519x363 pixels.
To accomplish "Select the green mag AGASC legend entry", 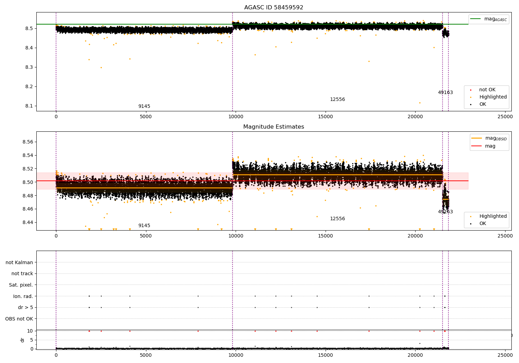I will pyautogui.click(x=489, y=19).
